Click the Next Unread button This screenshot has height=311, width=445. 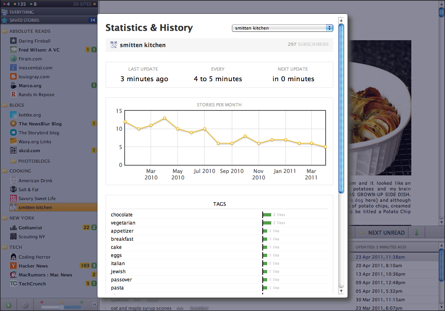[x=386, y=233]
